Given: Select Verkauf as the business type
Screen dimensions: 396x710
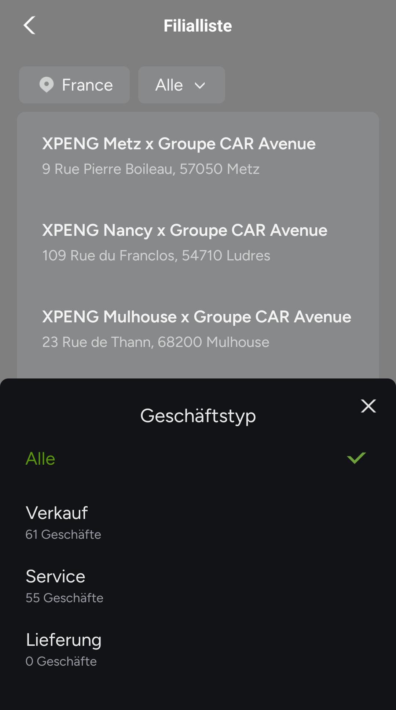Looking at the screenshot, I should (x=57, y=513).
